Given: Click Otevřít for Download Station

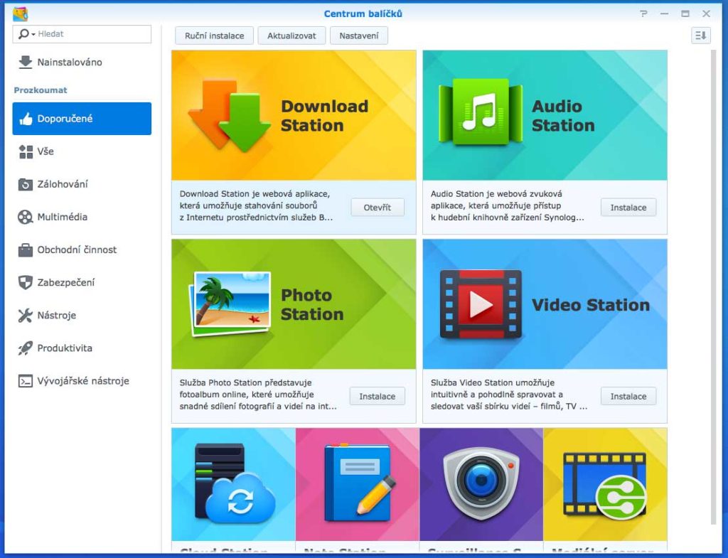Looking at the screenshot, I should click(x=377, y=208).
